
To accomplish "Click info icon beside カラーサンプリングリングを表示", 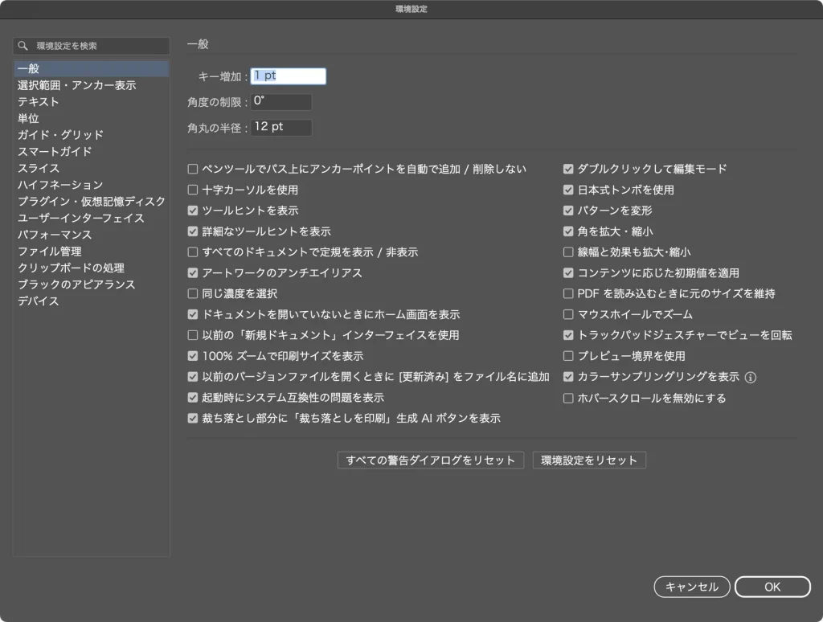I will coord(751,378).
